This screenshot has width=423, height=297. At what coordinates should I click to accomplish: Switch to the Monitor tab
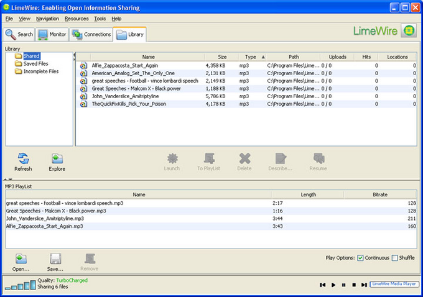(x=52, y=35)
